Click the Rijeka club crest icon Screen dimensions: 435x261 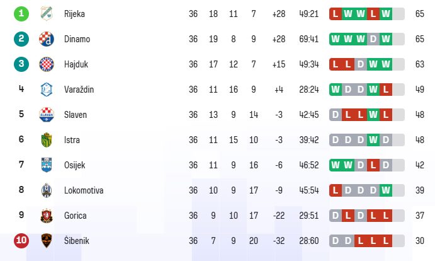[47, 14]
